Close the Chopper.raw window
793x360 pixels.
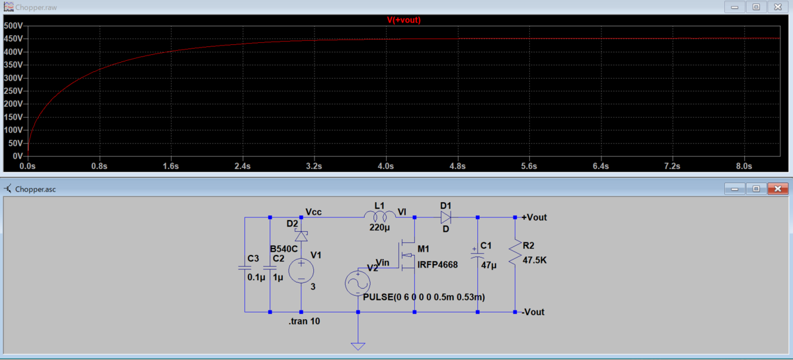778,7
